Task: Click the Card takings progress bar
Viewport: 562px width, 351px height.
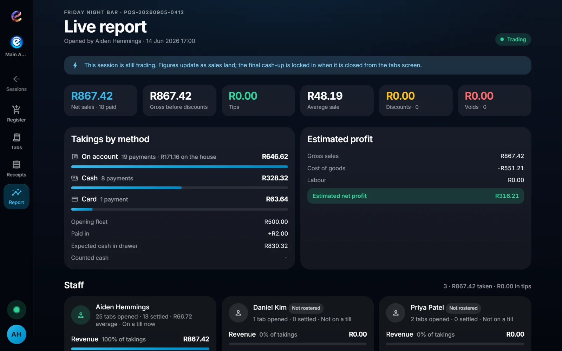Action: pos(179,209)
